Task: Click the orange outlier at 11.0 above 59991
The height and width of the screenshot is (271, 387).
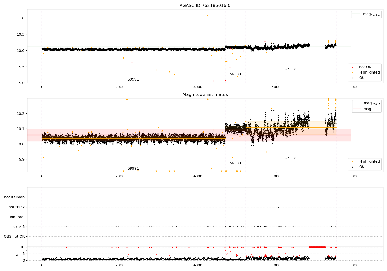Action: click(x=127, y=17)
